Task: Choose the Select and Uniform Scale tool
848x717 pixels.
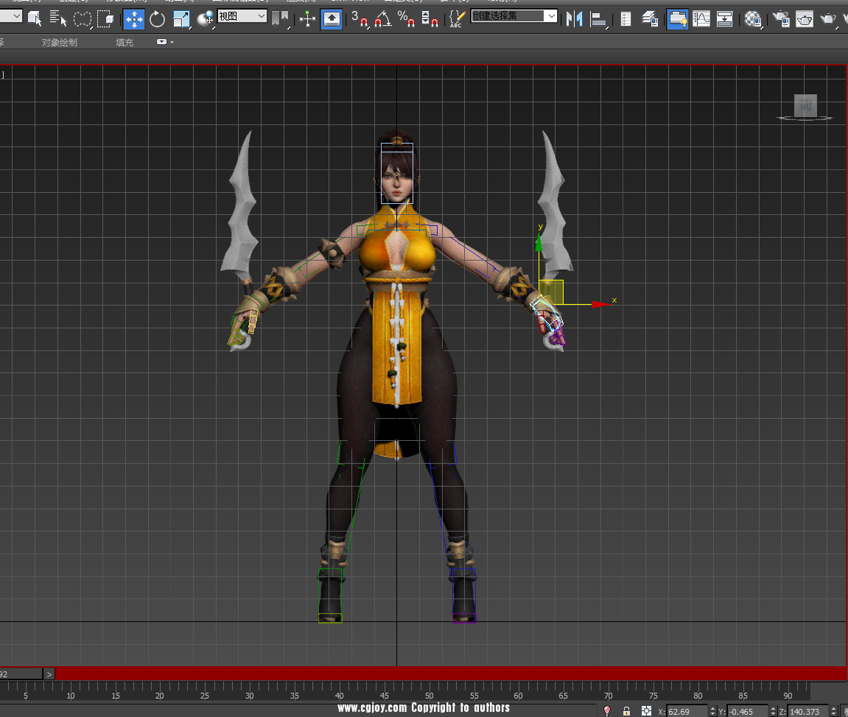Action: tap(181, 18)
